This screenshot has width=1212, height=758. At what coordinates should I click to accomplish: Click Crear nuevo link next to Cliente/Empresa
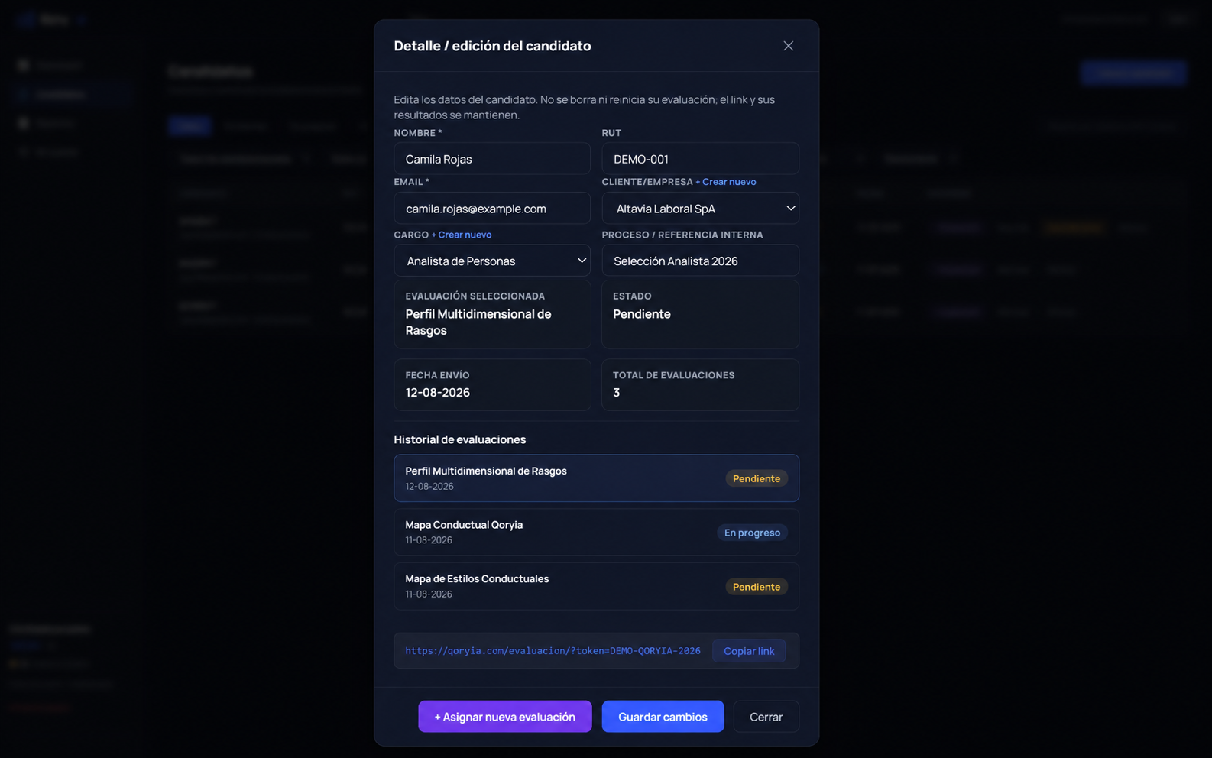(x=725, y=182)
